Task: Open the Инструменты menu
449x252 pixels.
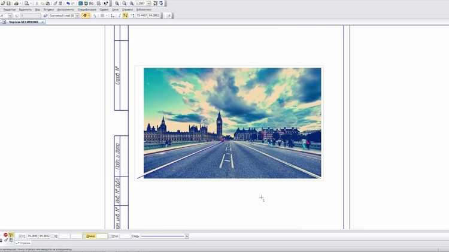Action: 66,10
